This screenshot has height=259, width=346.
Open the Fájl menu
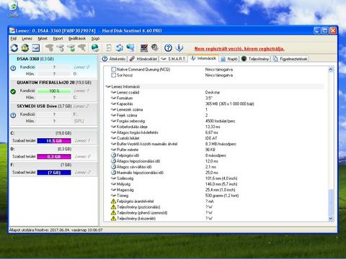tap(14, 38)
